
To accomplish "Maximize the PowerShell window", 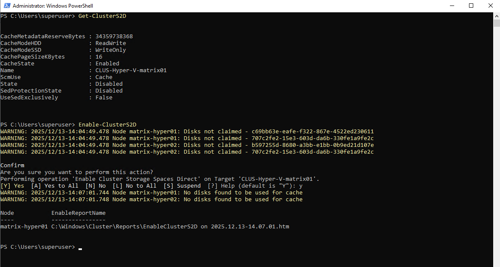I will (471, 6).
